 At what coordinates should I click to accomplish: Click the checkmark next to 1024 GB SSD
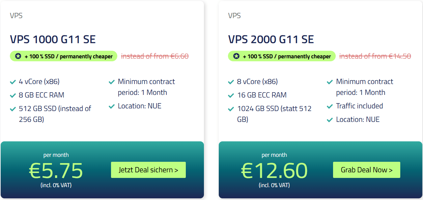click(231, 109)
